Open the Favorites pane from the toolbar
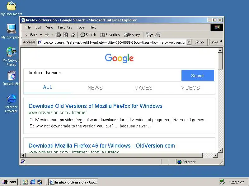Viewport: 249px width, 186px height. [x=110, y=35]
